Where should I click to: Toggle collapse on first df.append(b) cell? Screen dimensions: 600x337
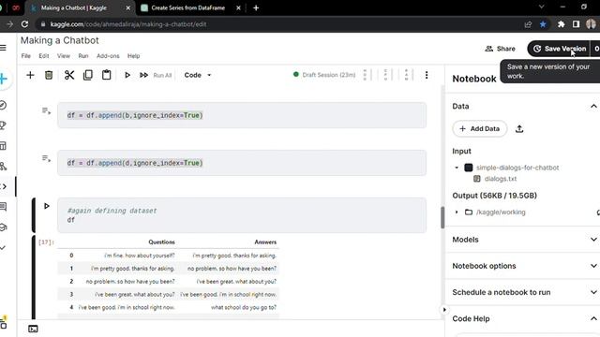pos(46,111)
